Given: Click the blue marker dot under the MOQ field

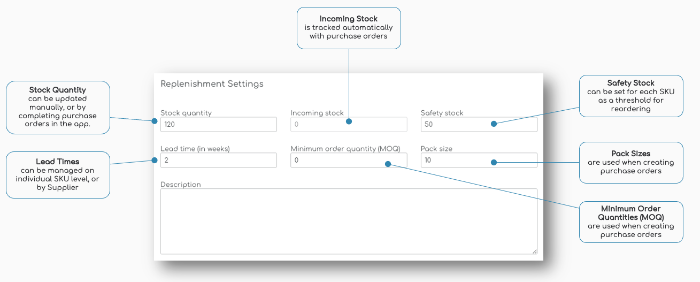Looking at the screenshot, I should point(388,164).
